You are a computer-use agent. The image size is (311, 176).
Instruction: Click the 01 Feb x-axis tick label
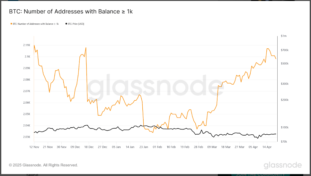(157, 147)
